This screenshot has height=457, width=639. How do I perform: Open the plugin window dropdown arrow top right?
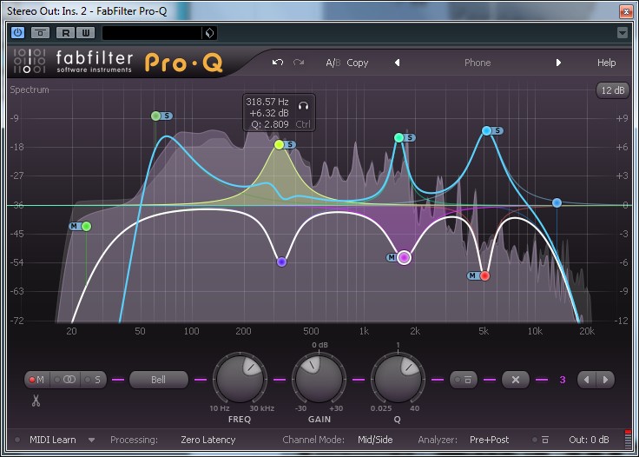(x=623, y=33)
